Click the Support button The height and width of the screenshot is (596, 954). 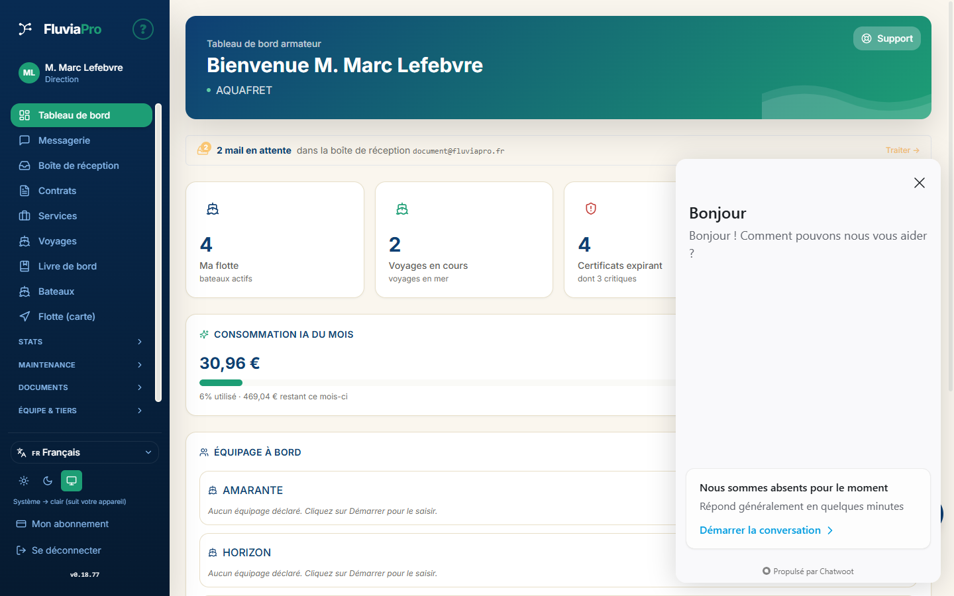887,38
